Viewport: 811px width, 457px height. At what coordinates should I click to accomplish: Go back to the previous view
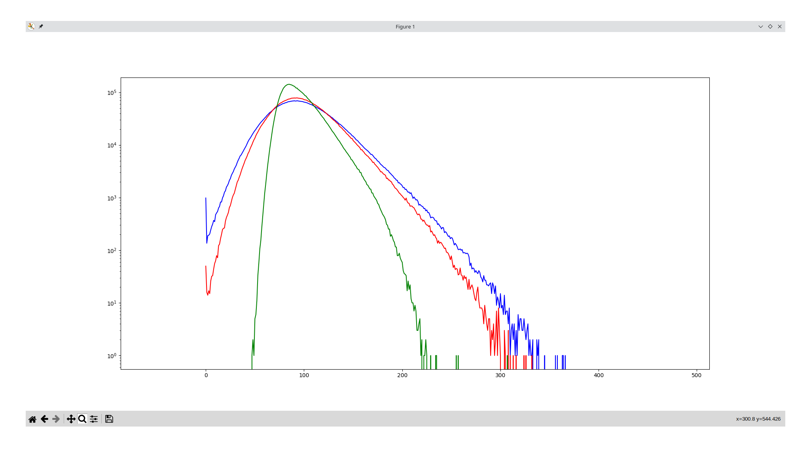(44, 419)
